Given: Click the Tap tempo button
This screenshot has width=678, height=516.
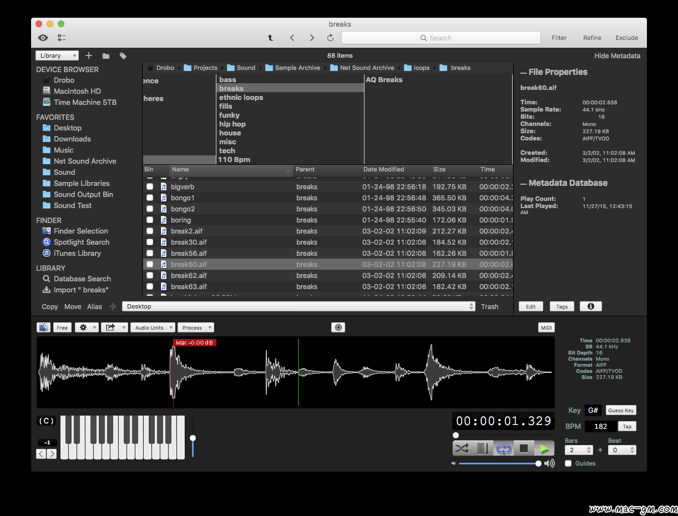Looking at the screenshot, I should pyautogui.click(x=628, y=426).
